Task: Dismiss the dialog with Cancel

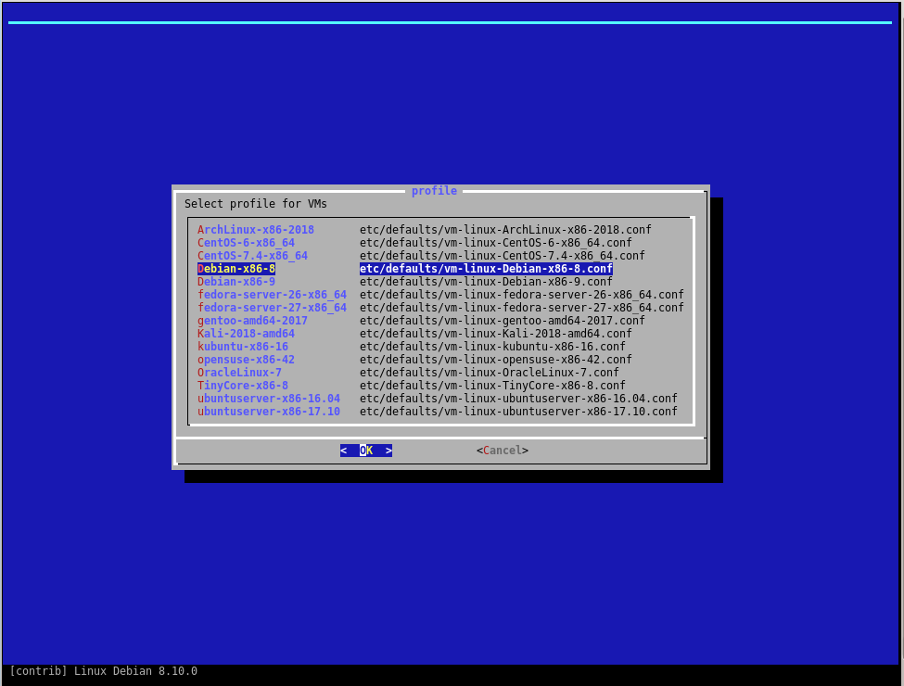Action: click(503, 451)
